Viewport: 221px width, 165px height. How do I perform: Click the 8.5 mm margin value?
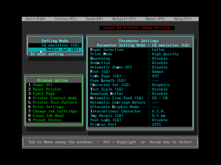point(159,116)
